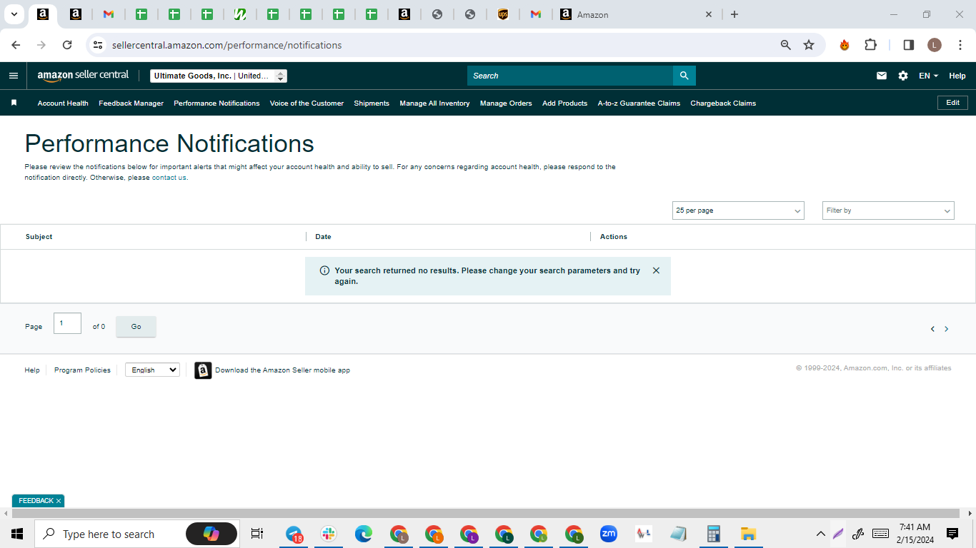Close the FEEDBACK tab widget
Viewport: 976px width, 548px height.
pos(59,501)
